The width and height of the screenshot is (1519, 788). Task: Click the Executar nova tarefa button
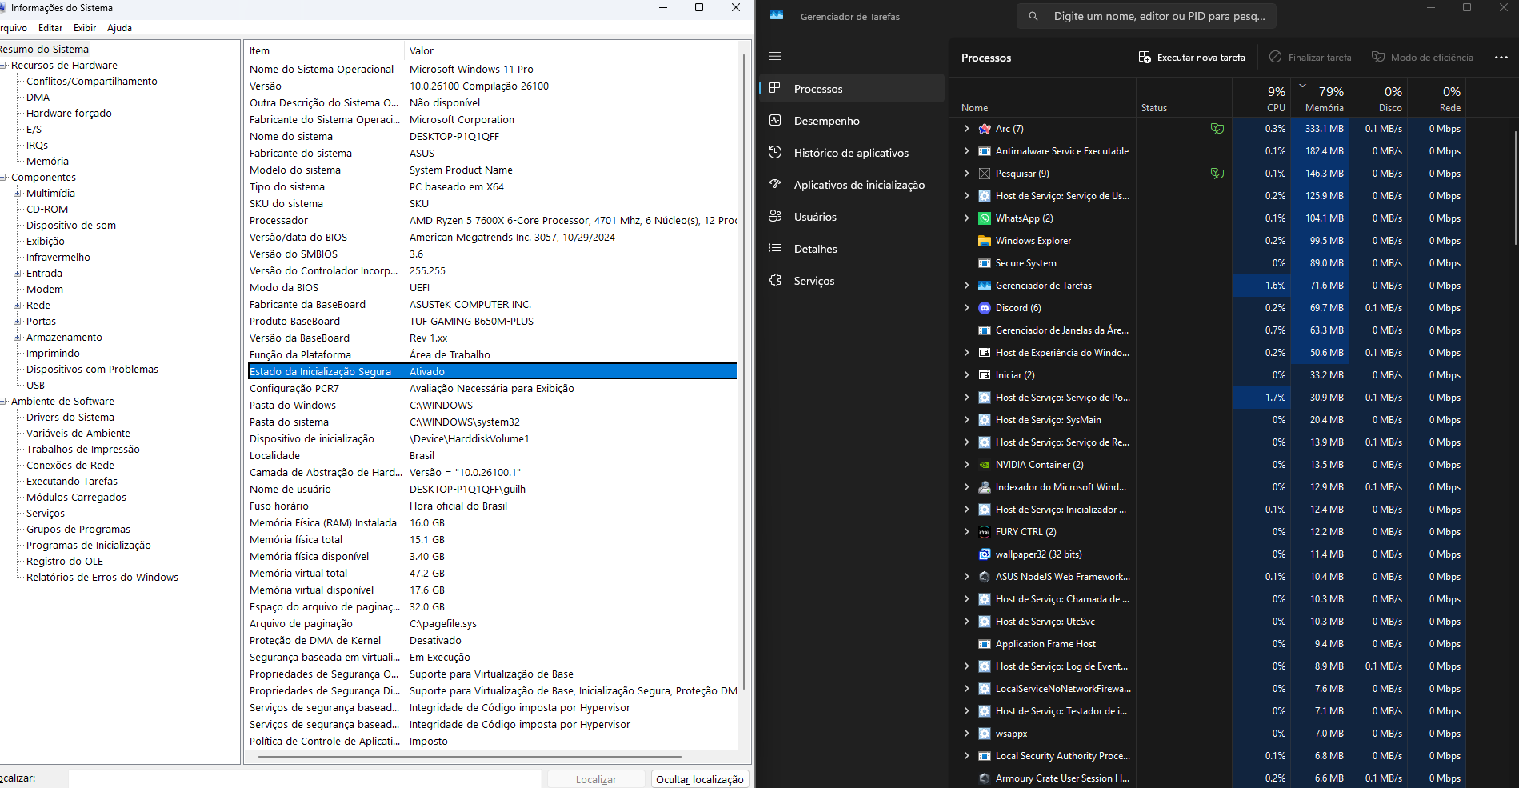1192,57
